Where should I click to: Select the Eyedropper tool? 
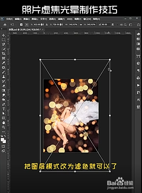[3, 63]
